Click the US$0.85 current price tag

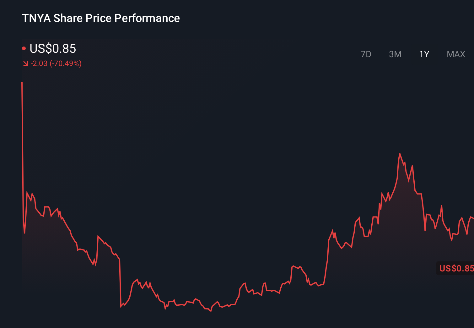click(x=456, y=268)
